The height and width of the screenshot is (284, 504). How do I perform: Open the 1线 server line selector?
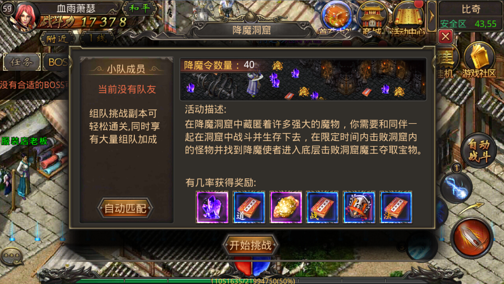(97, 39)
